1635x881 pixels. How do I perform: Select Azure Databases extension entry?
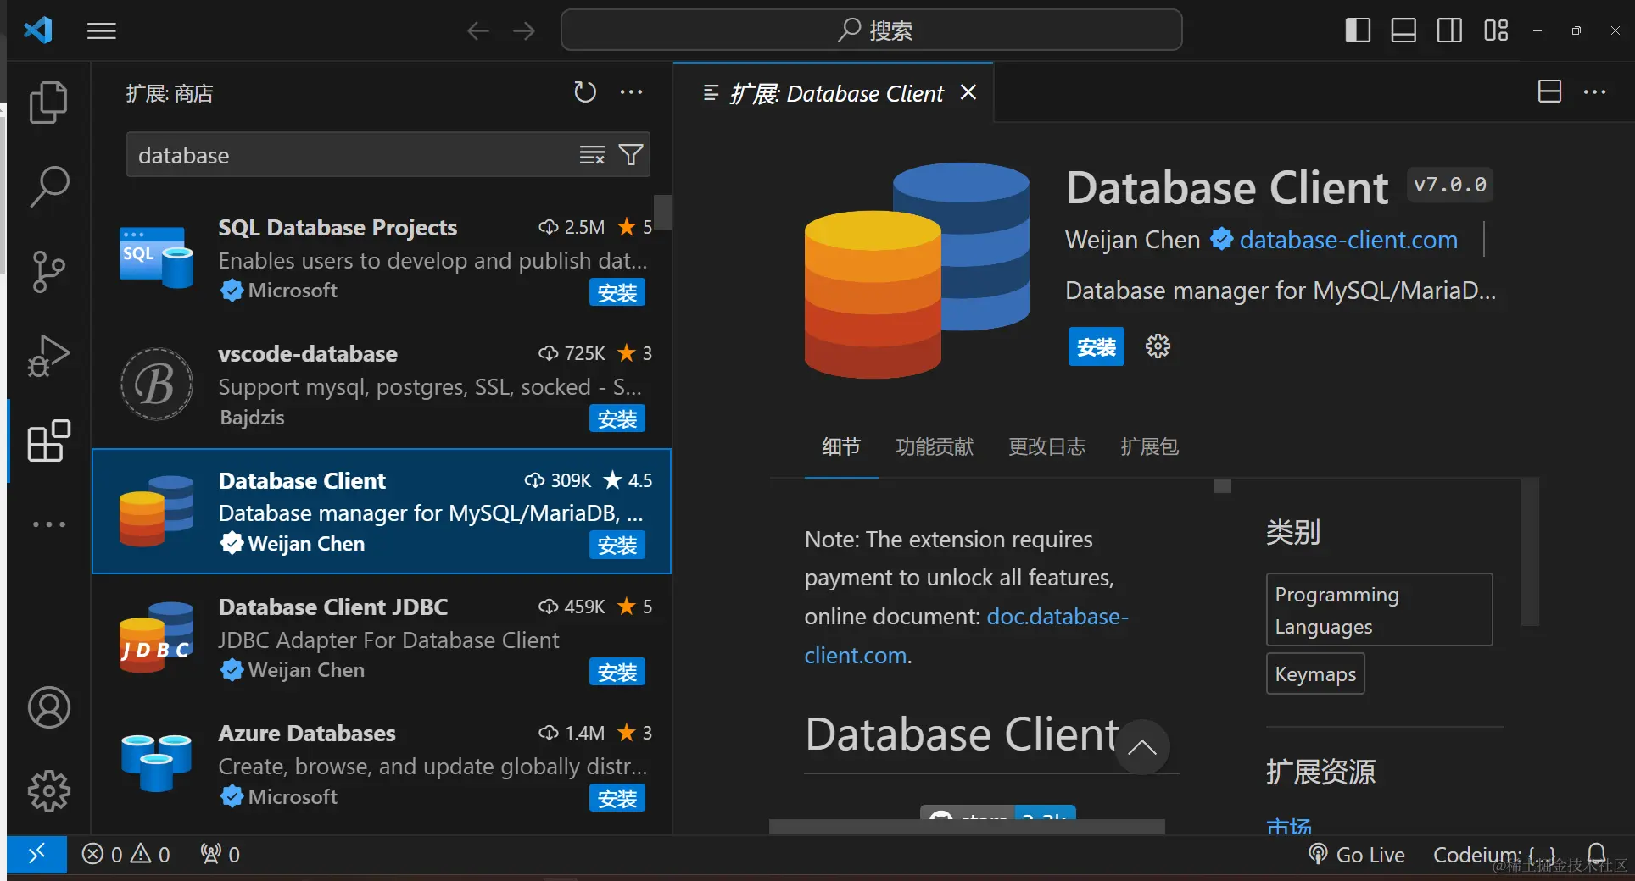click(x=382, y=764)
